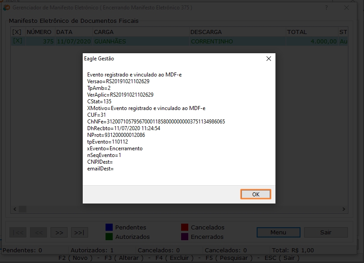Confirm the event dialog with OK

coord(255,194)
